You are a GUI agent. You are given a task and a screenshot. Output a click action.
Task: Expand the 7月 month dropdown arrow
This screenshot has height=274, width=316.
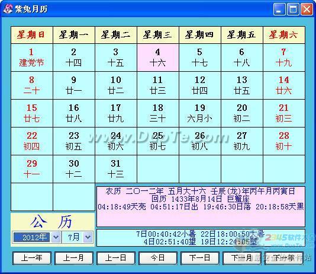tap(88, 237)
